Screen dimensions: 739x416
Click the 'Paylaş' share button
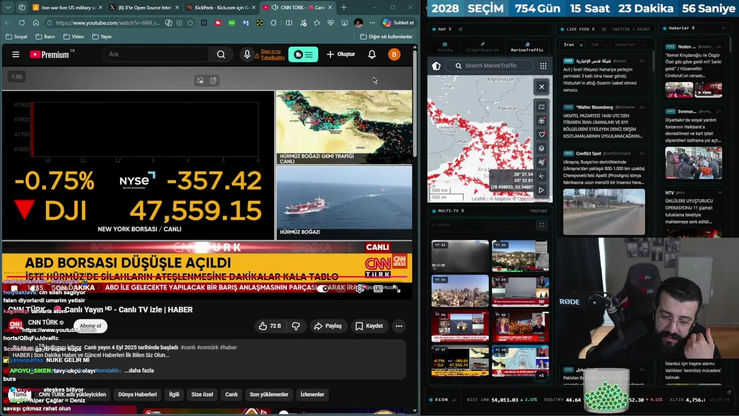click(x=328, y=326)
